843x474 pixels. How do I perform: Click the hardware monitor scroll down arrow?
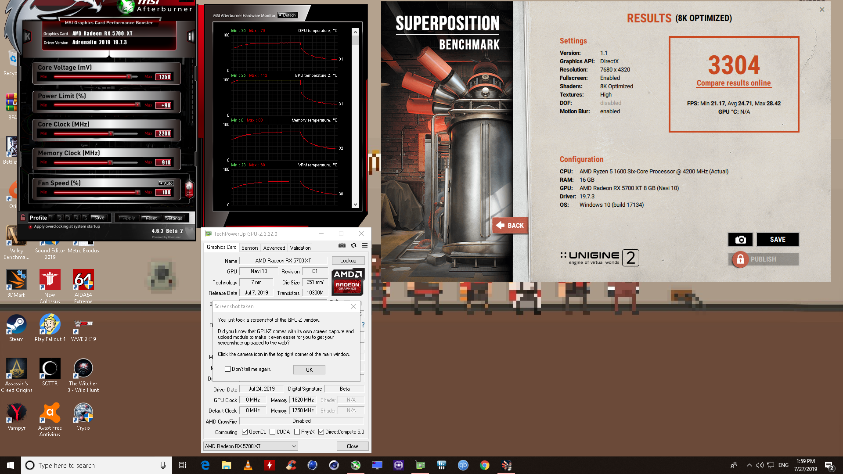[x=355, y=205]
